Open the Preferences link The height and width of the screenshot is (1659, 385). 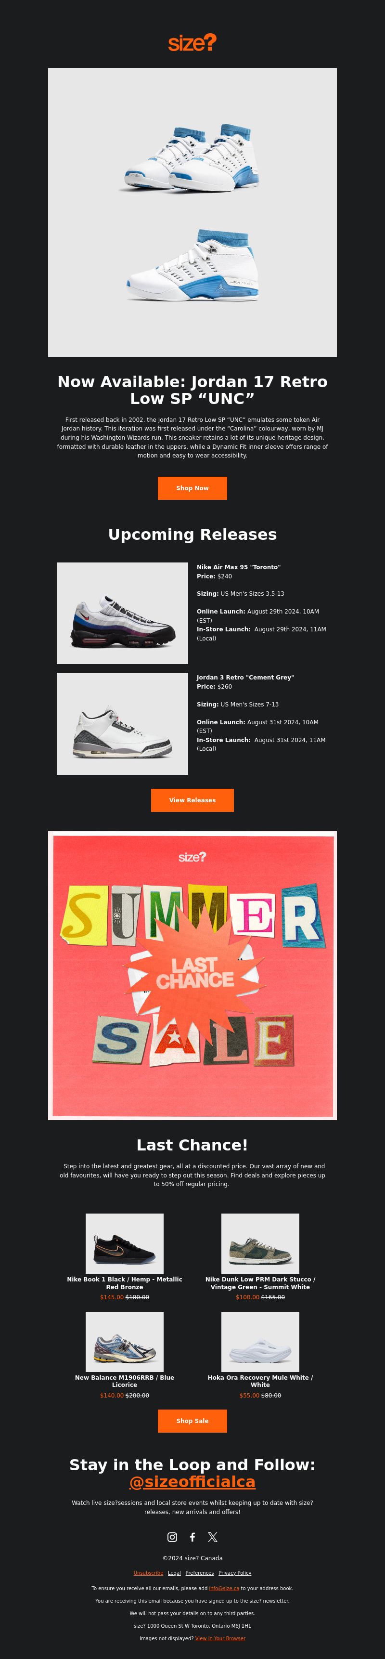point(200,1573)
